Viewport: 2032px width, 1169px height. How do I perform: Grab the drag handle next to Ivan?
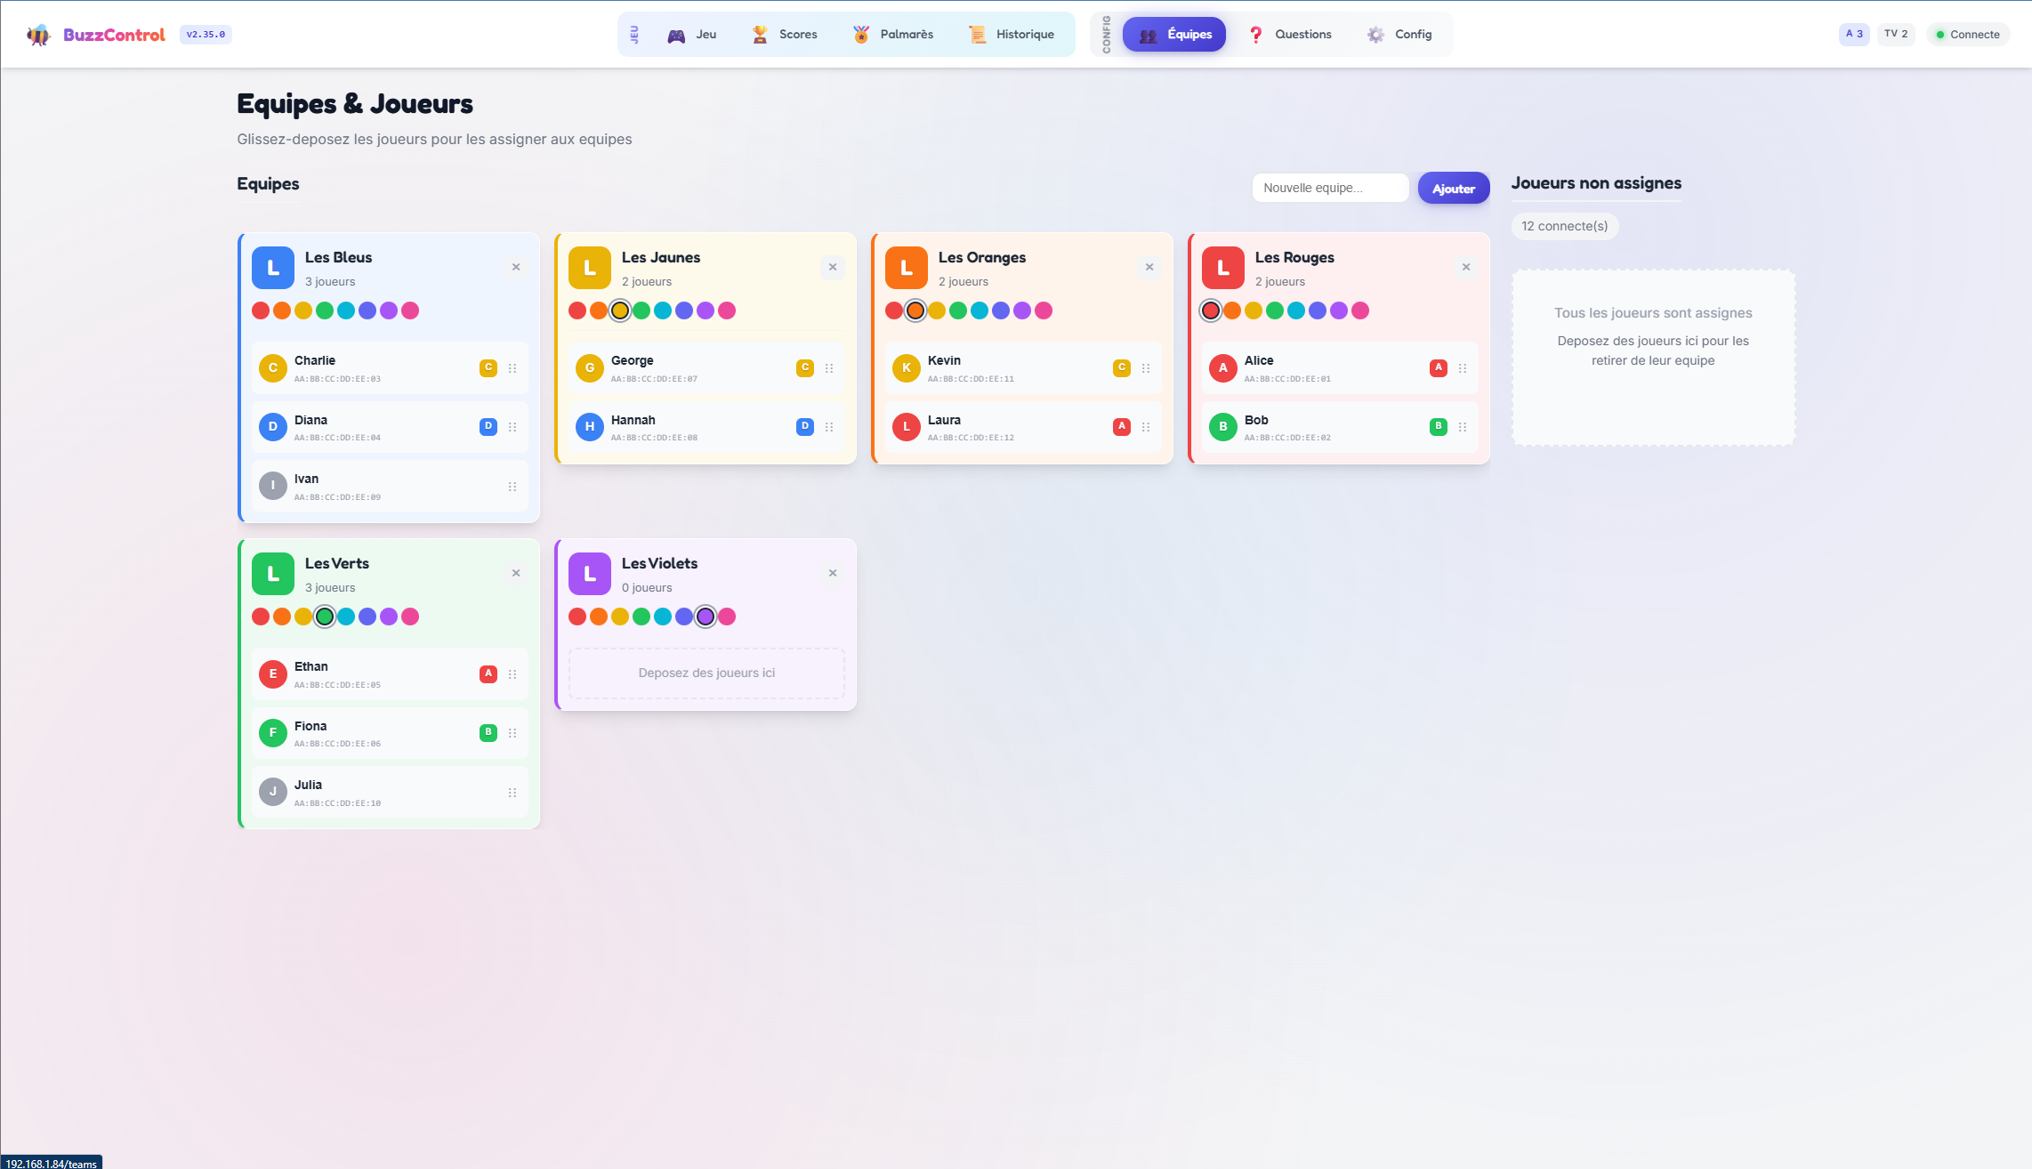coord(513,486)
